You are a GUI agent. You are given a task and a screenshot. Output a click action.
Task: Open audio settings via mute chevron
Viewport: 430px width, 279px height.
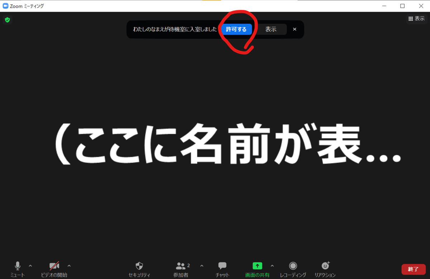(30, 265)
